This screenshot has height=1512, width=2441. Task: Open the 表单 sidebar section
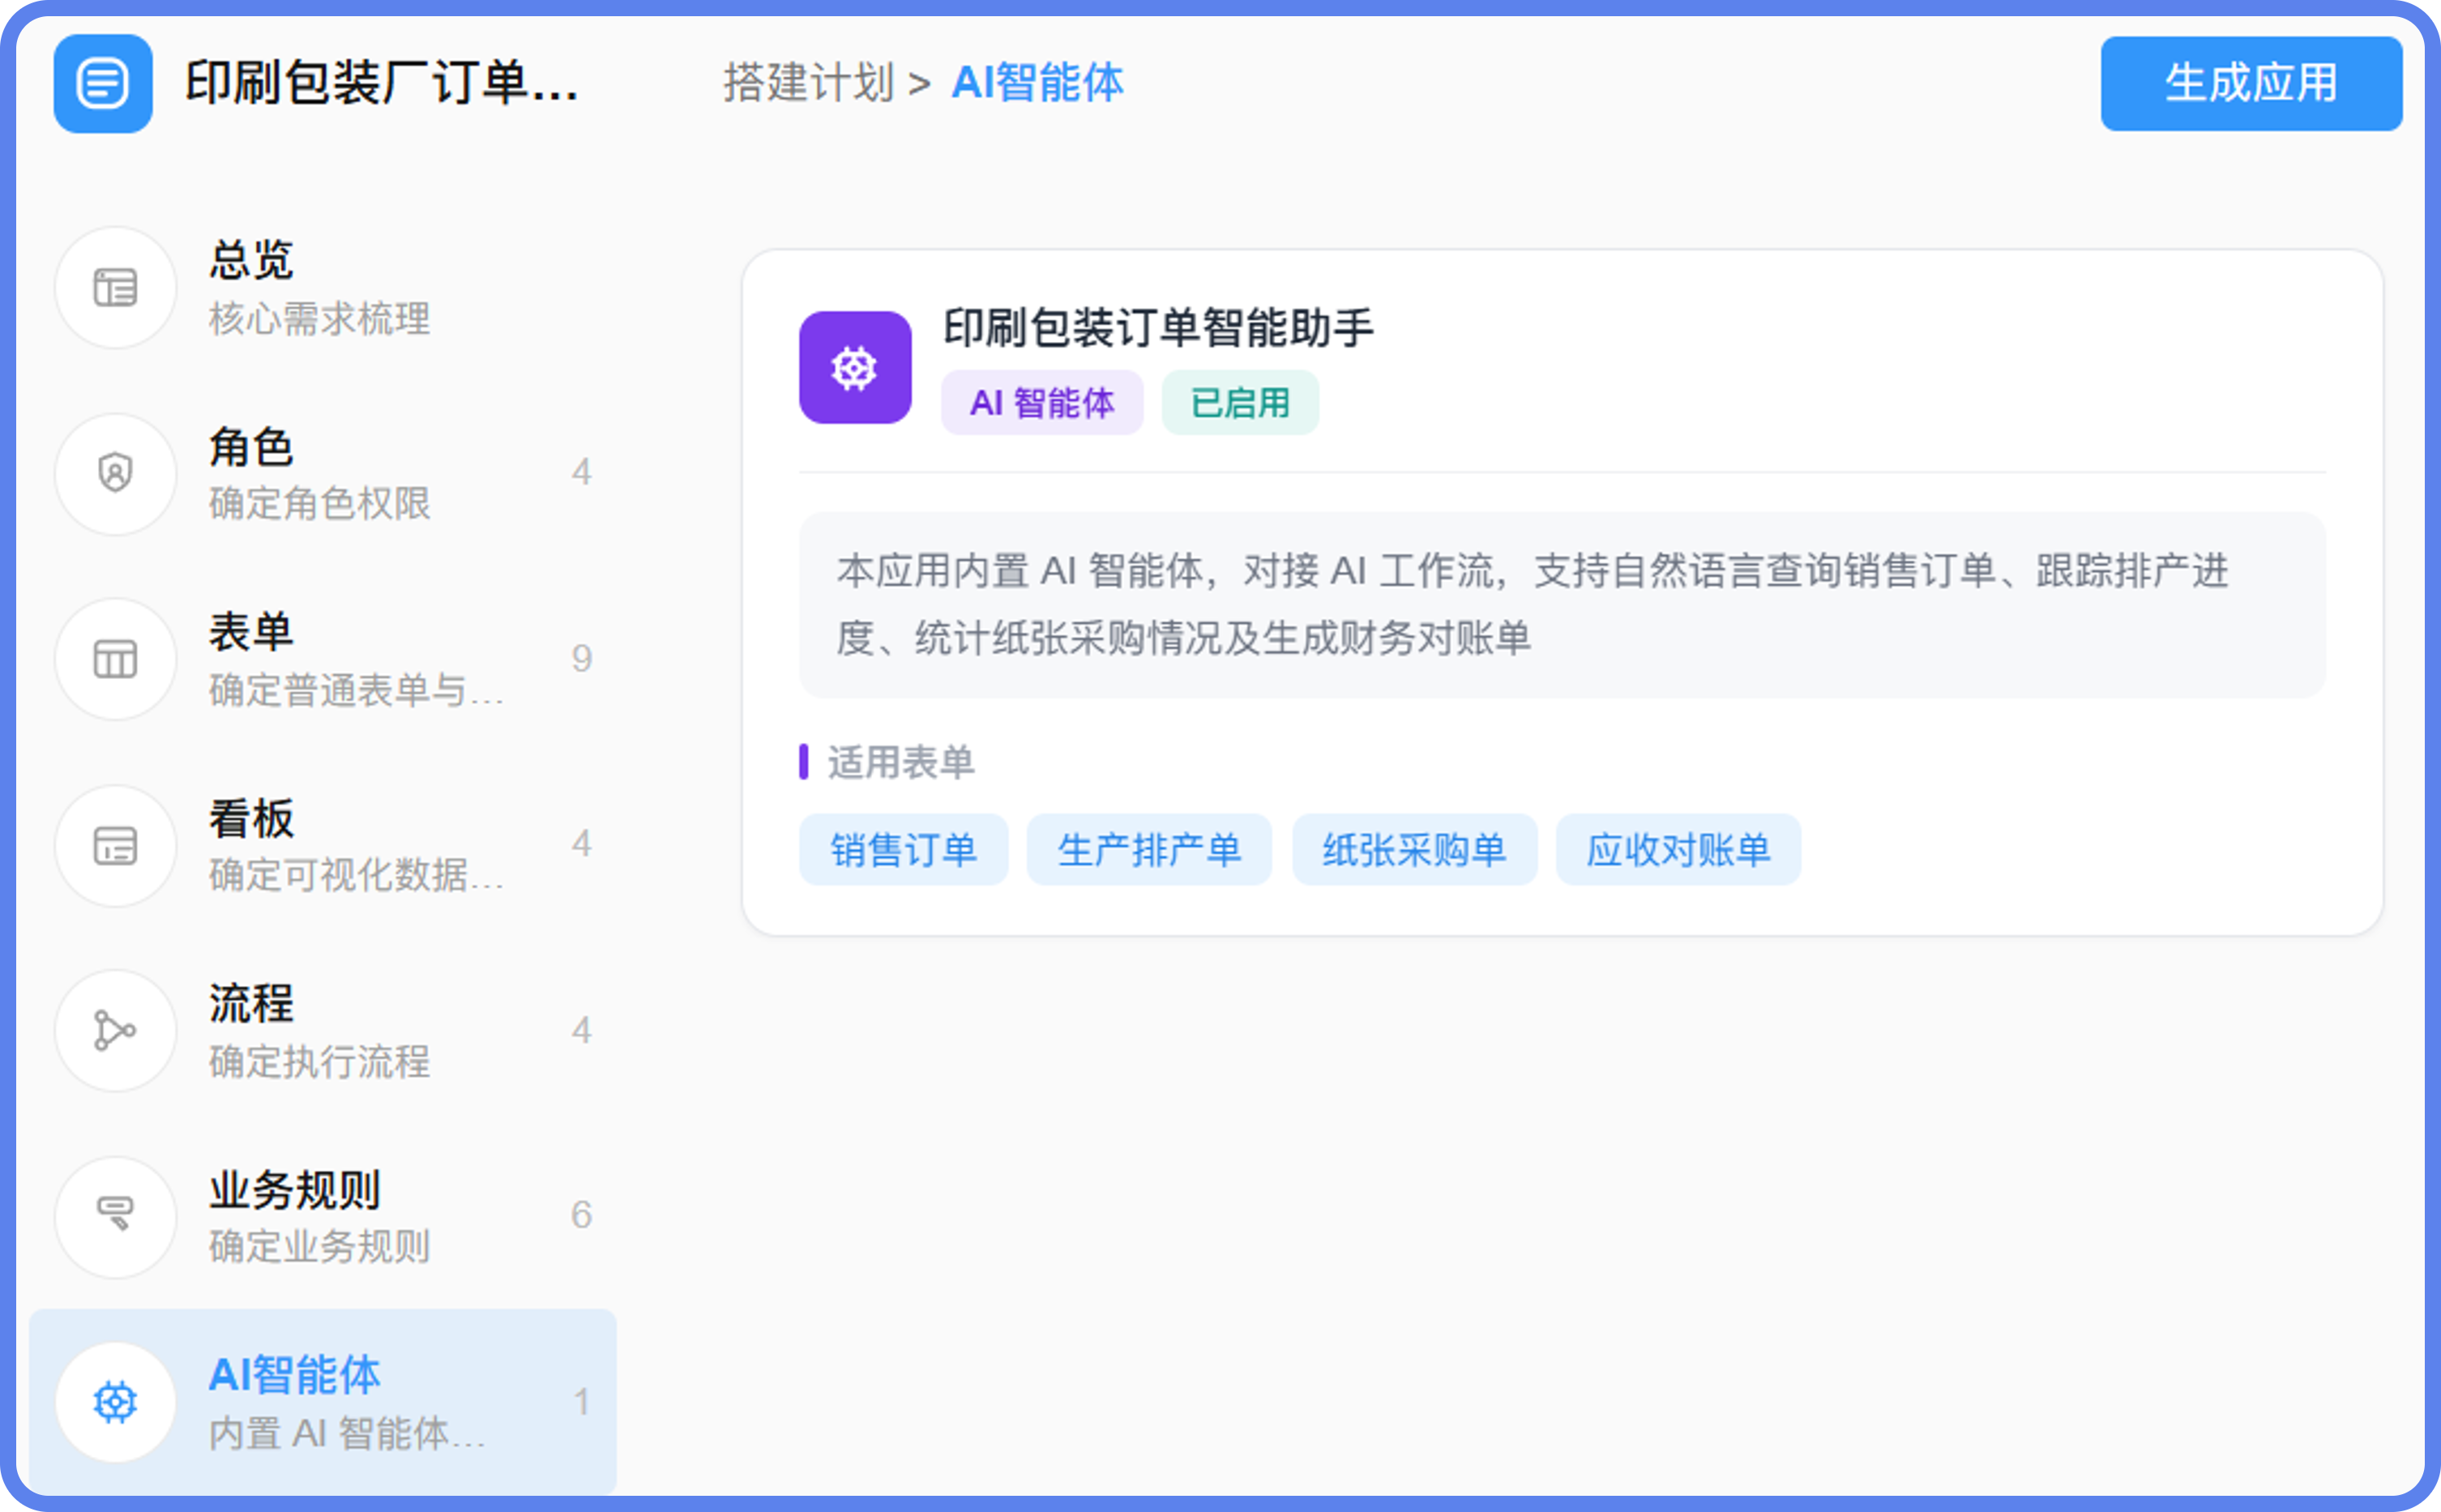coord(323,659)
